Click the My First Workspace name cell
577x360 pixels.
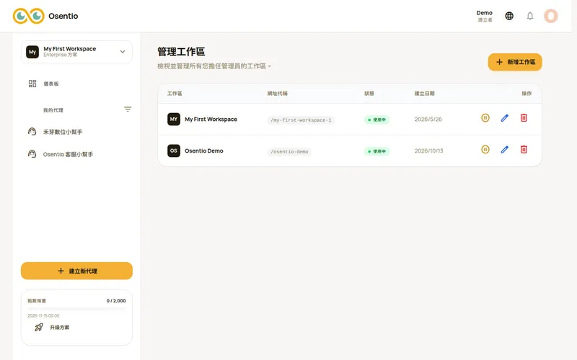[211, 119]
